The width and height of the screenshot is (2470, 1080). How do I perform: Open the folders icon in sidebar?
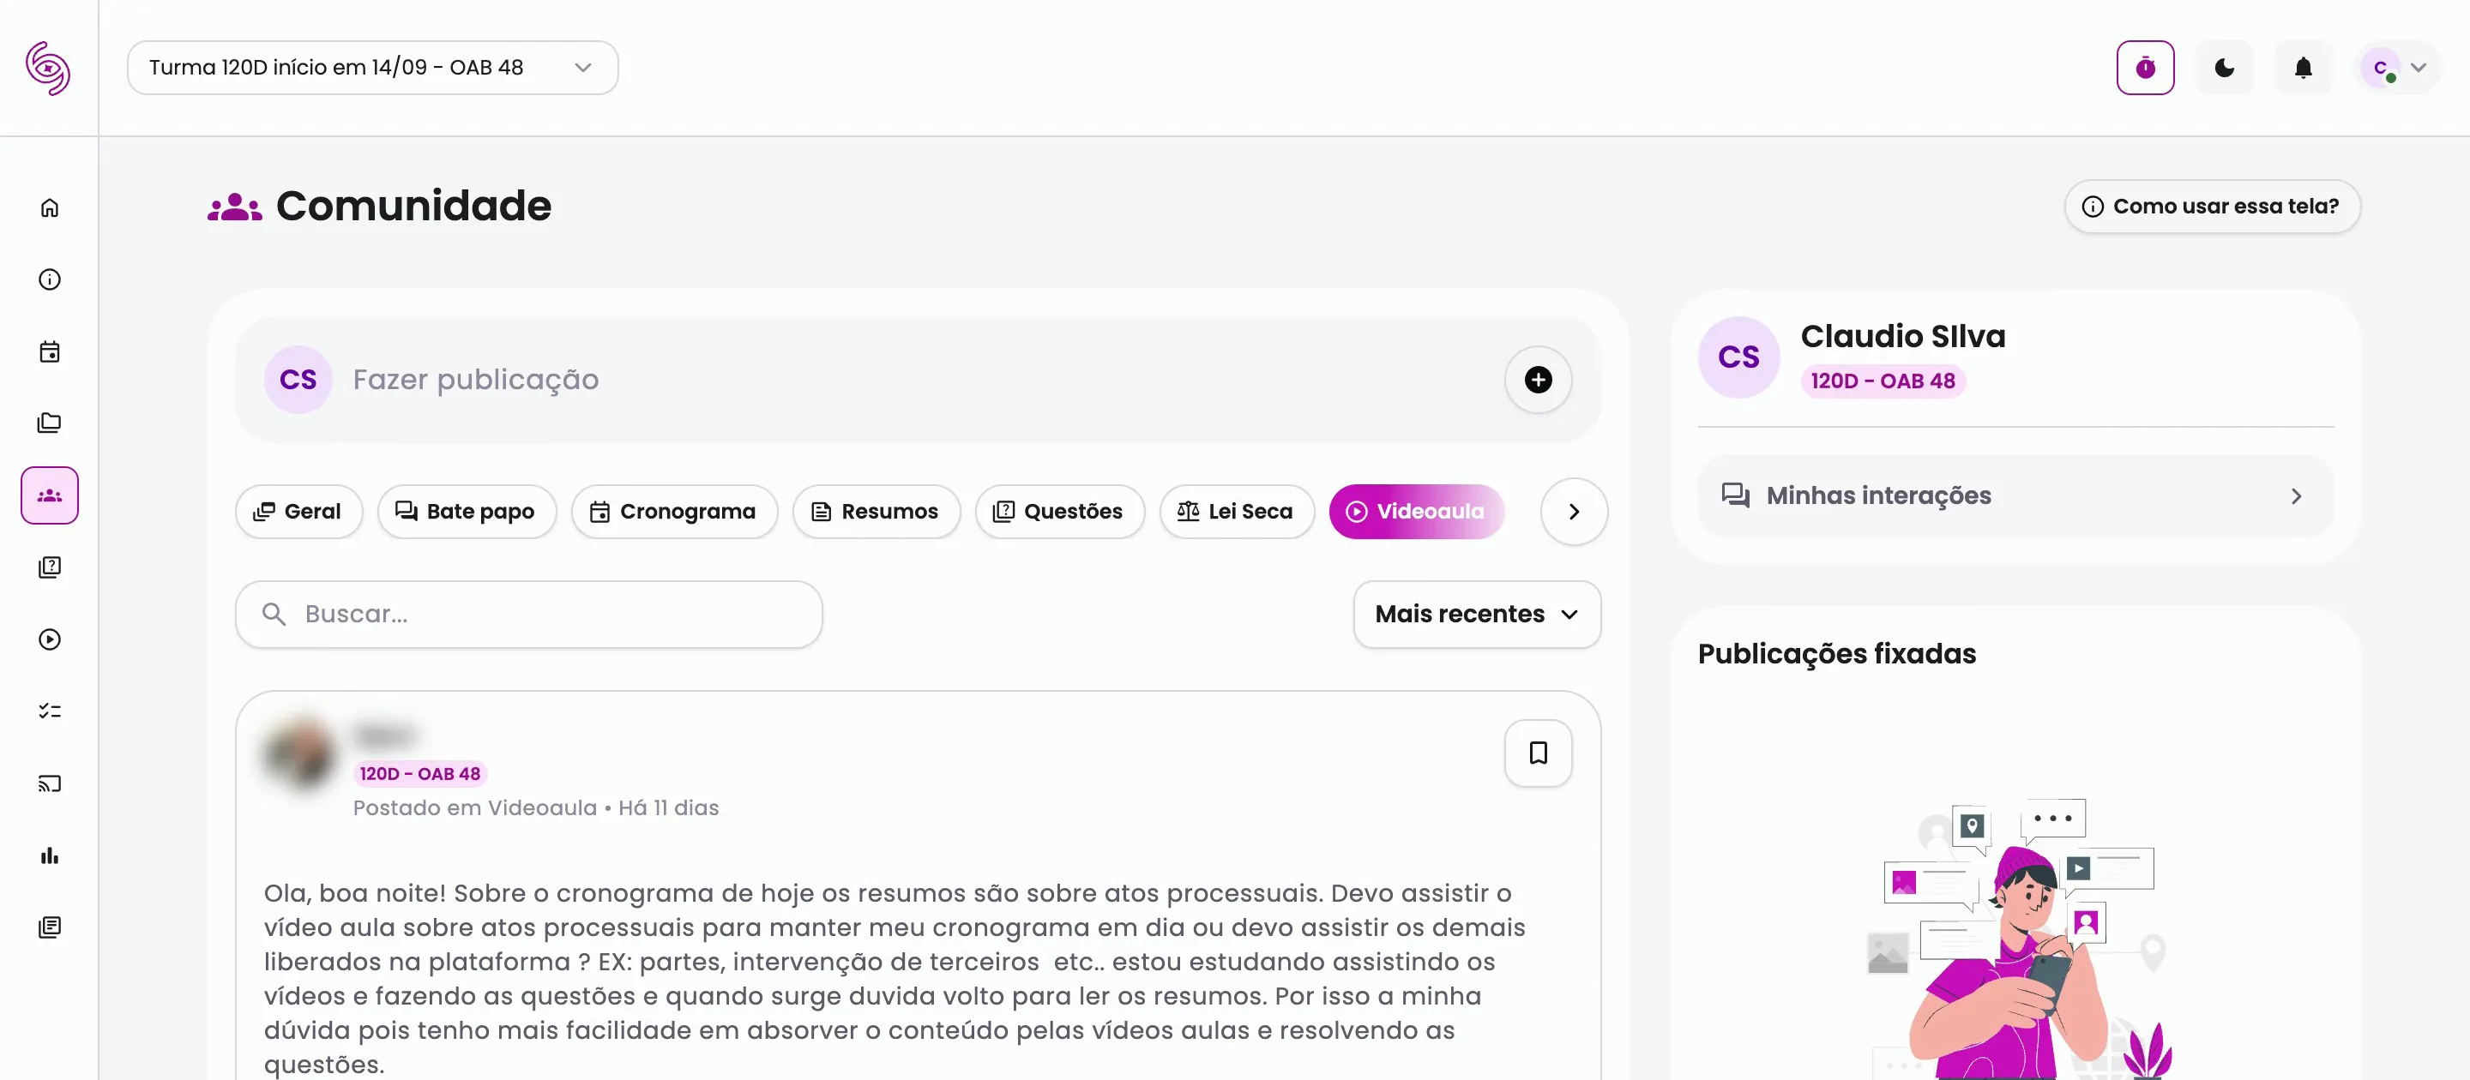click(x=50, y=423)
